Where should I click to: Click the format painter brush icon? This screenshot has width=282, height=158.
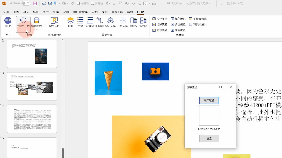73,4
